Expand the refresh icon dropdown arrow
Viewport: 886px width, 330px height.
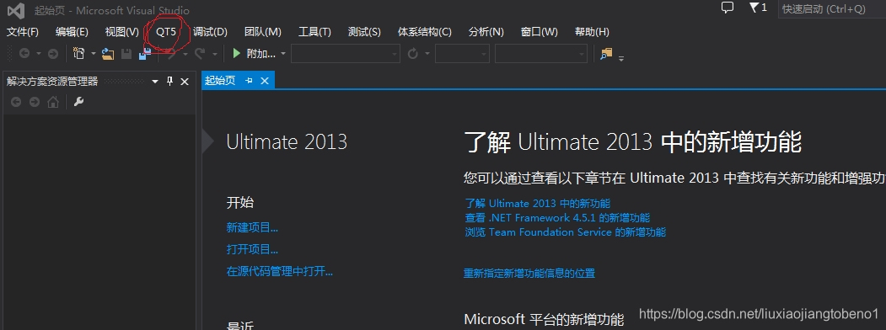[427, 54]
